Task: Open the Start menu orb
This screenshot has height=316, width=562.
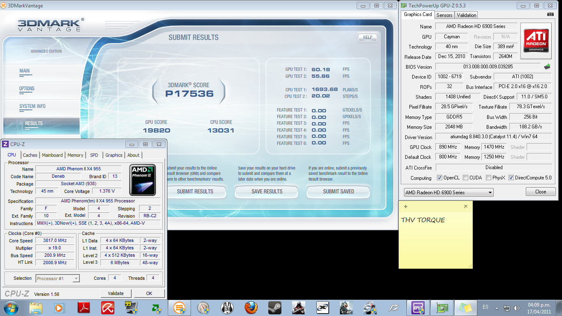Action: click(10, 308)
